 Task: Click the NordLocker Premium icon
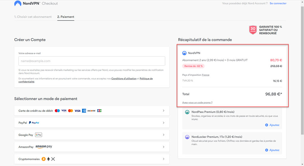tap(187, 137)
